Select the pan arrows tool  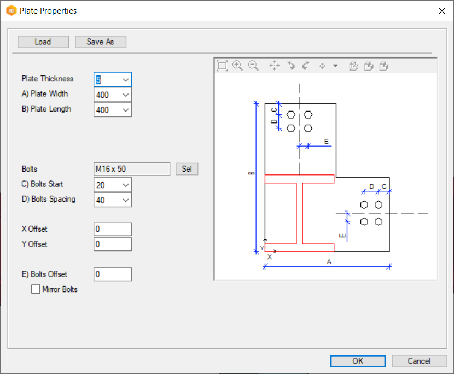(x=275, y=66)
